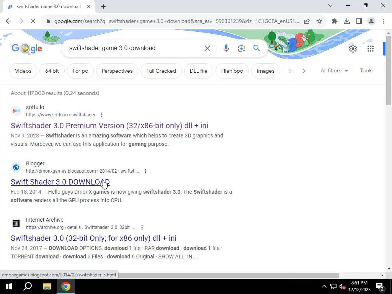Screen dimensions: 392x294
Task: Open the Chrome extensions puzzle icon
Action: click(335, 21)
